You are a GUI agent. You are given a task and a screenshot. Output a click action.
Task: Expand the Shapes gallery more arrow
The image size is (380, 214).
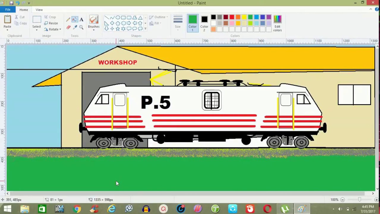[x=145, y=29]
